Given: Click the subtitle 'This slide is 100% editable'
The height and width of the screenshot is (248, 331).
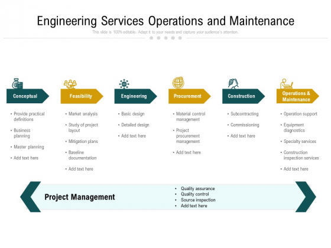Looking at the screenshot, I should point(165,32).
